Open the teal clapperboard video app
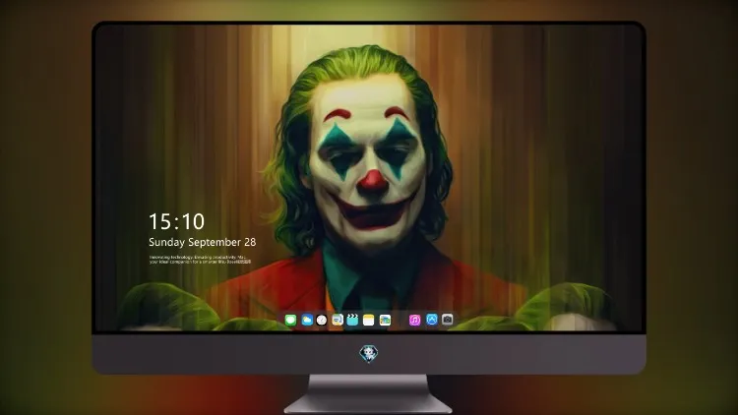 [x=352, y=320]
